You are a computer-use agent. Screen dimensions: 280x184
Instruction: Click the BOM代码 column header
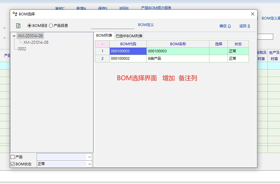coord(128,44)
